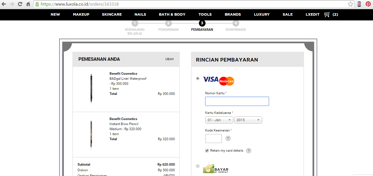Screen dimensions: 373x176
Task: Click the browser forward arrow
Action: pos(12,4)
